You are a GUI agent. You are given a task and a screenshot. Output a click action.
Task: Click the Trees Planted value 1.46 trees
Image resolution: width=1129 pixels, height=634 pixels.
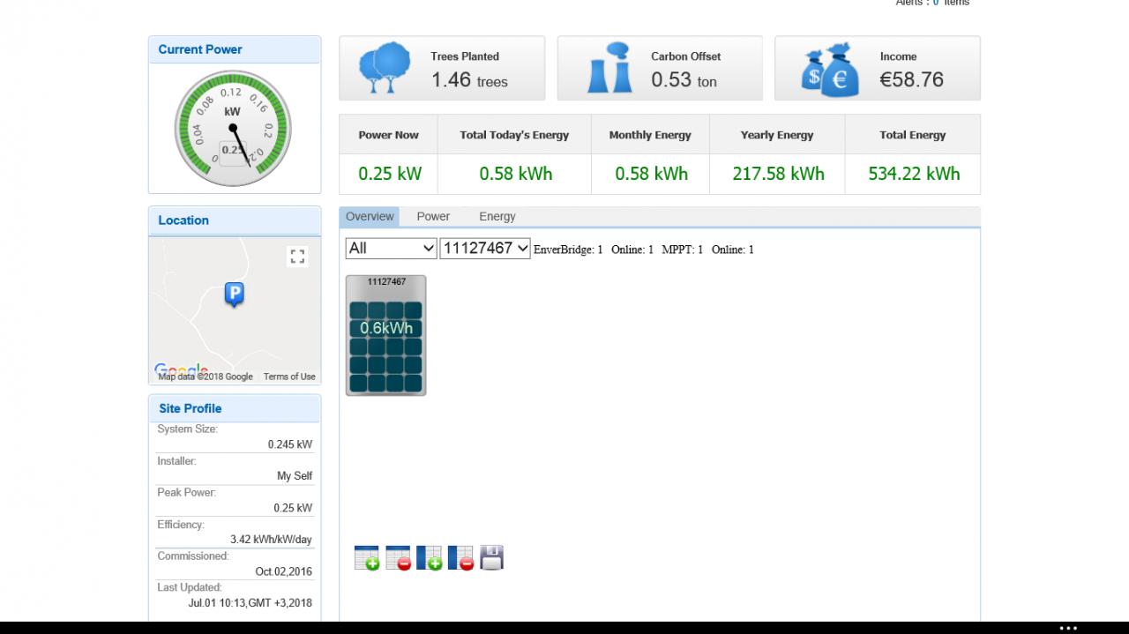469,80
